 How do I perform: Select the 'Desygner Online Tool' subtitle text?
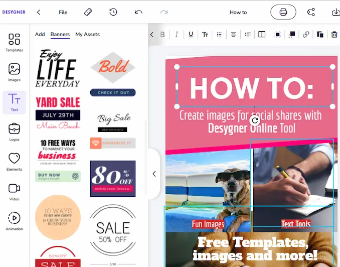click(252, 128)
